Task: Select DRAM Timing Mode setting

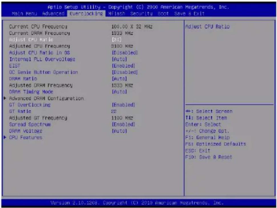Action: click(x=31, y=92)
